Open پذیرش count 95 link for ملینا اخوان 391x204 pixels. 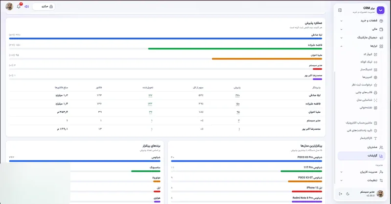point(238,112)
